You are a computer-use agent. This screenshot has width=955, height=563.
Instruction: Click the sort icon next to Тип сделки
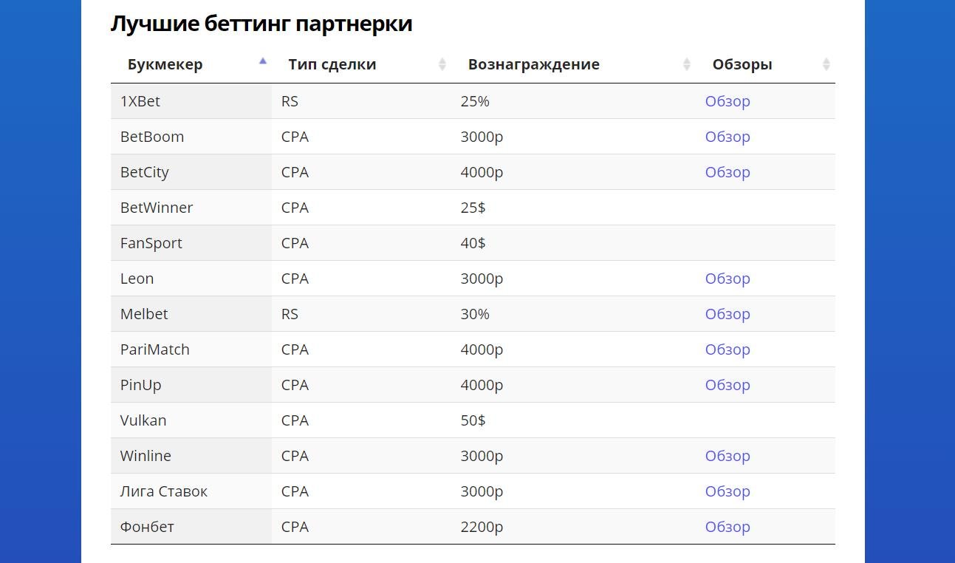click(x=441, y=64)
